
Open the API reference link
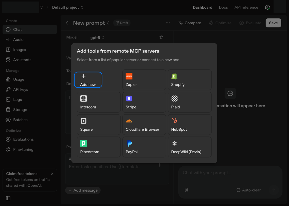[246, 8]
